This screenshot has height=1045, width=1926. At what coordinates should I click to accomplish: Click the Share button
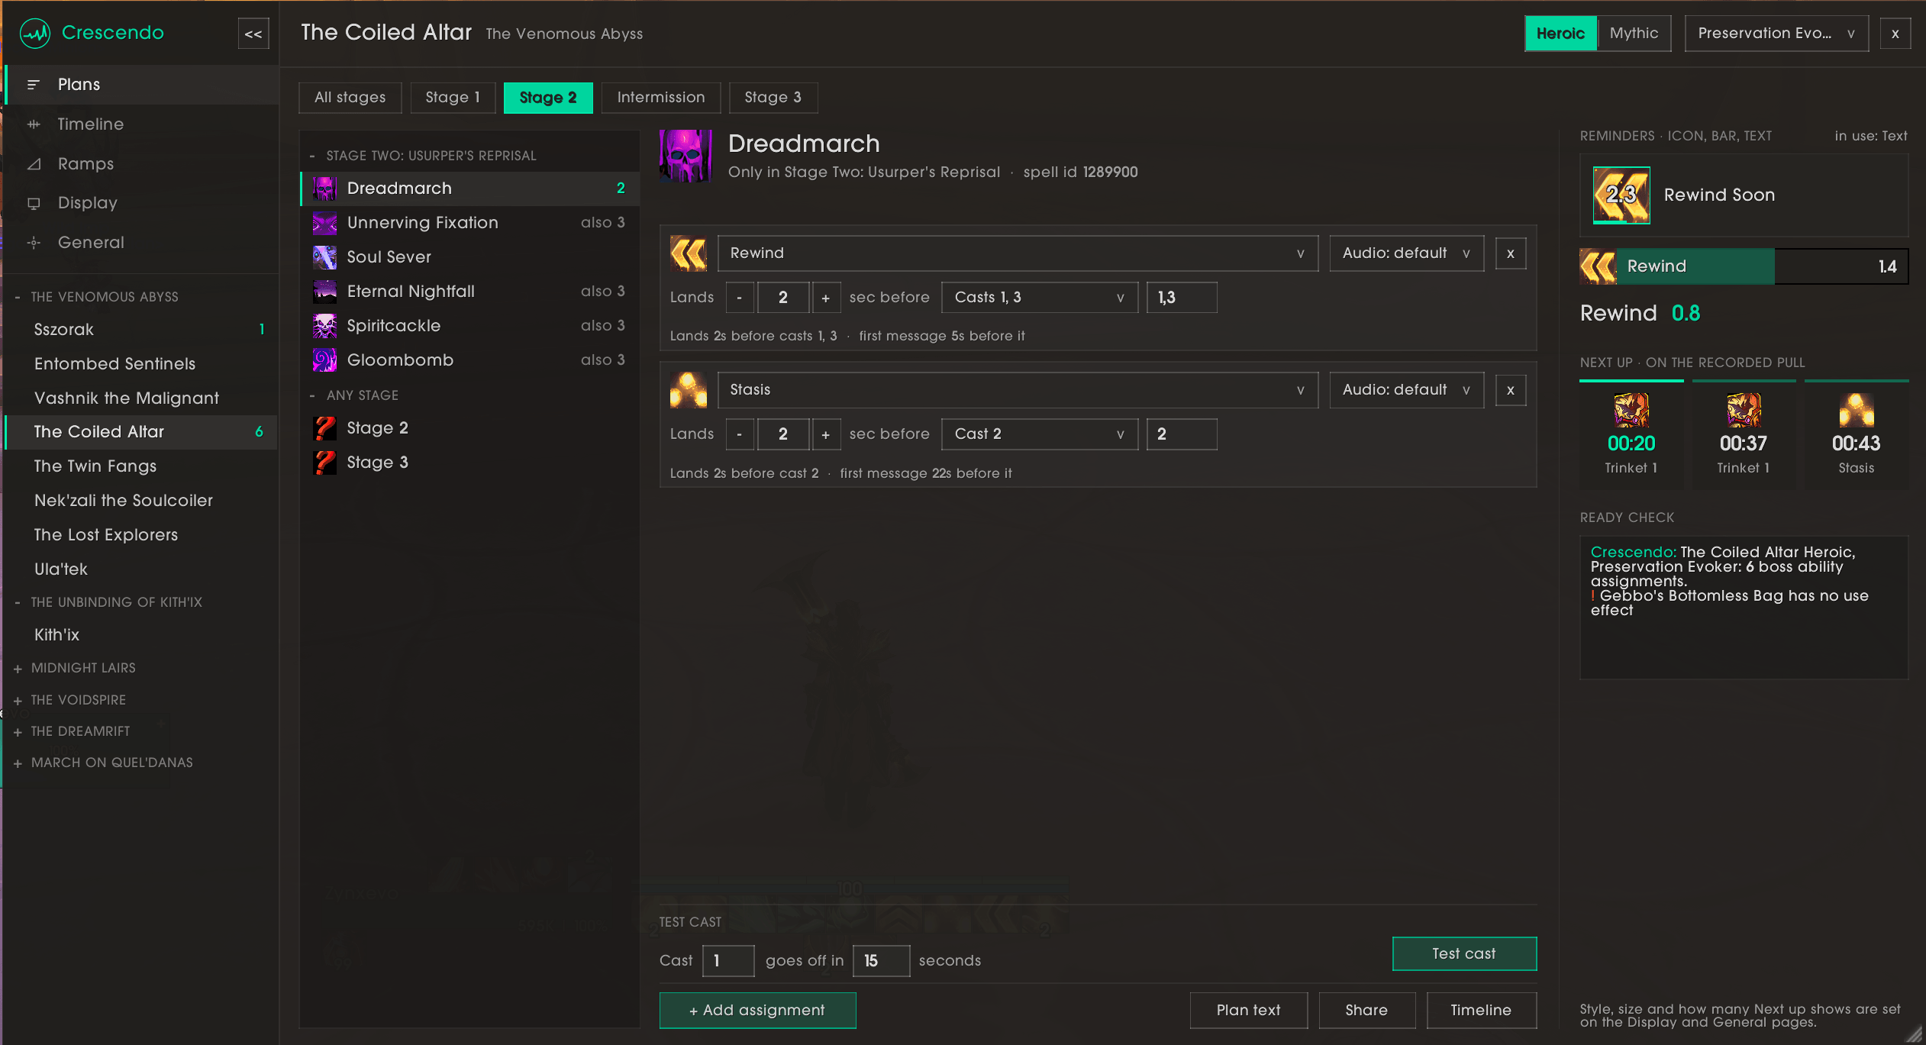pos(1366,1011)
